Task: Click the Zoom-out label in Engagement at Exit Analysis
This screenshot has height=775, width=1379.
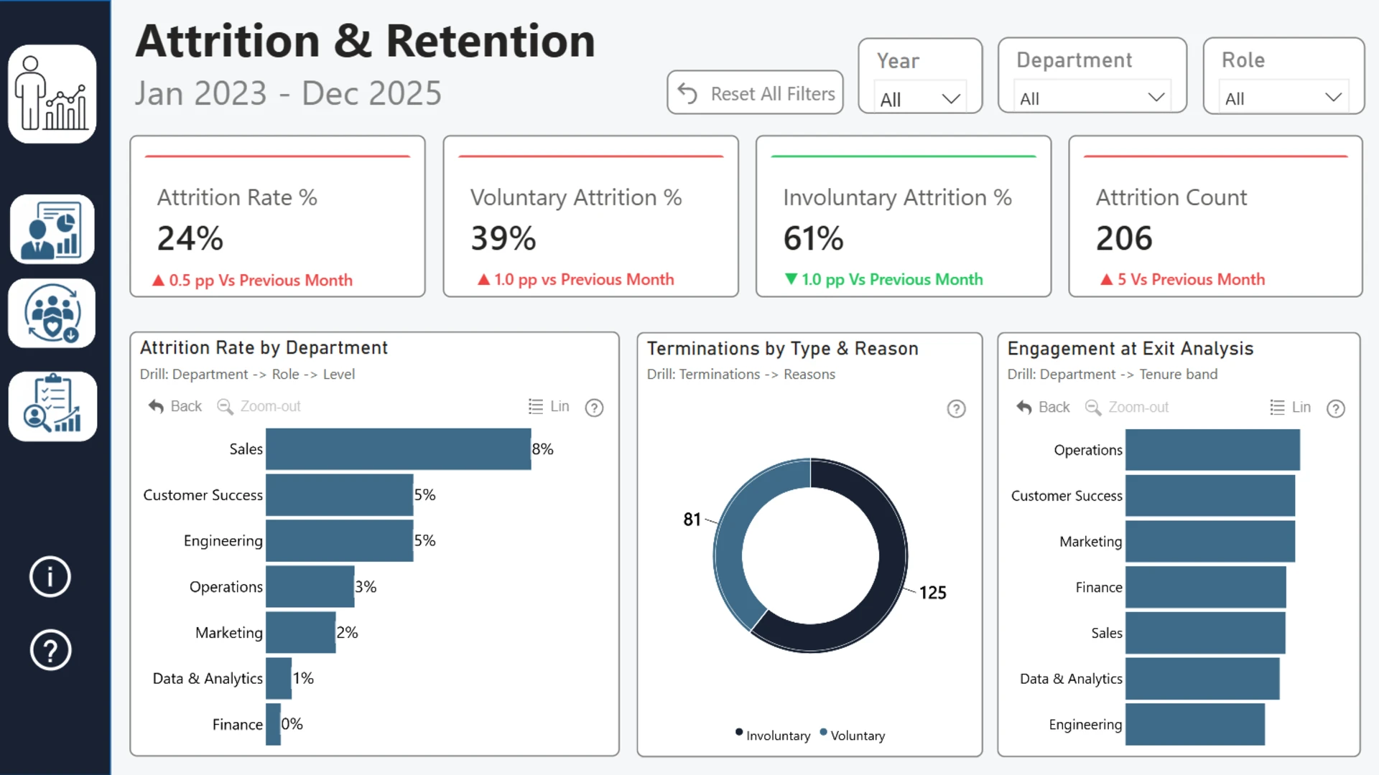Action: coord(1138,407)
